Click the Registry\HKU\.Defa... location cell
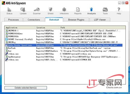130x94 pixels. 47,60
